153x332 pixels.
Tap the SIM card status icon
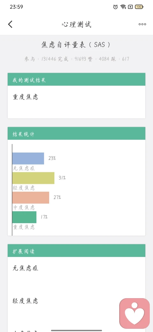click(131, 7)
